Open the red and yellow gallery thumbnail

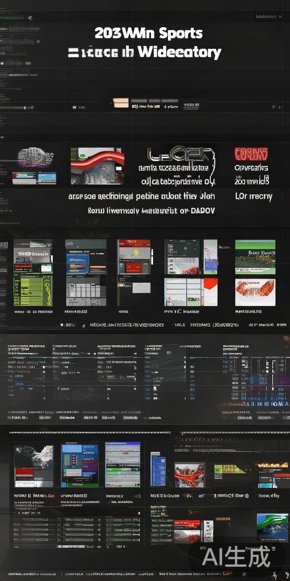tap(134, 257)
